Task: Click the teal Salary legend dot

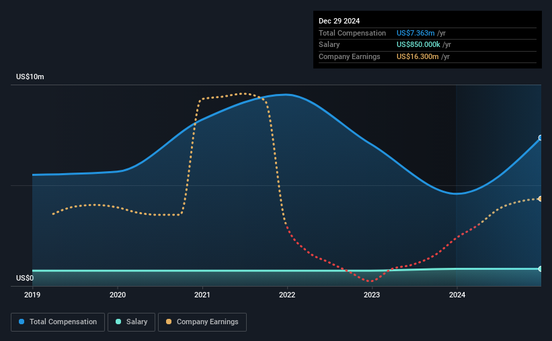Action: coord(118,322)
